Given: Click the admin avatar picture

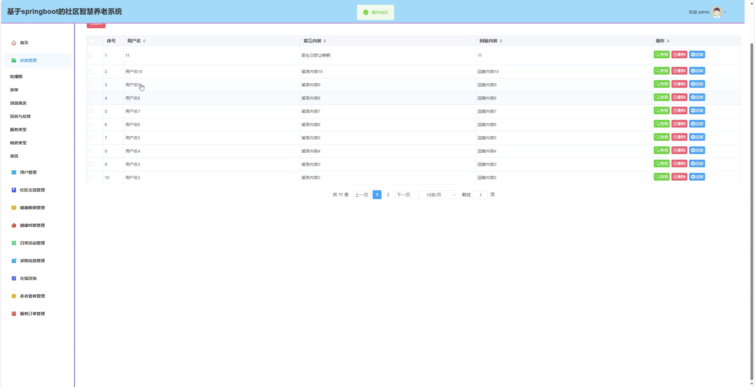Looking at the screenshot, I should (716, 12).
